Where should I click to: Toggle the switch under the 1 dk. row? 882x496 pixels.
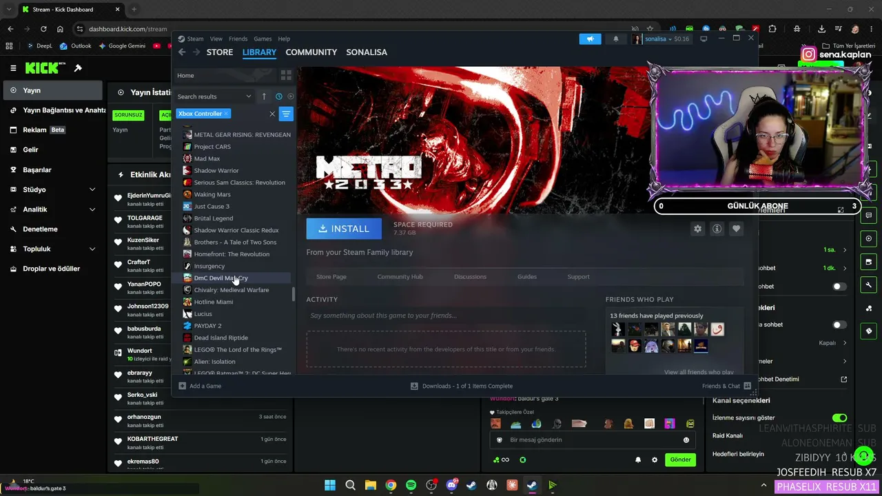(839, 286)
